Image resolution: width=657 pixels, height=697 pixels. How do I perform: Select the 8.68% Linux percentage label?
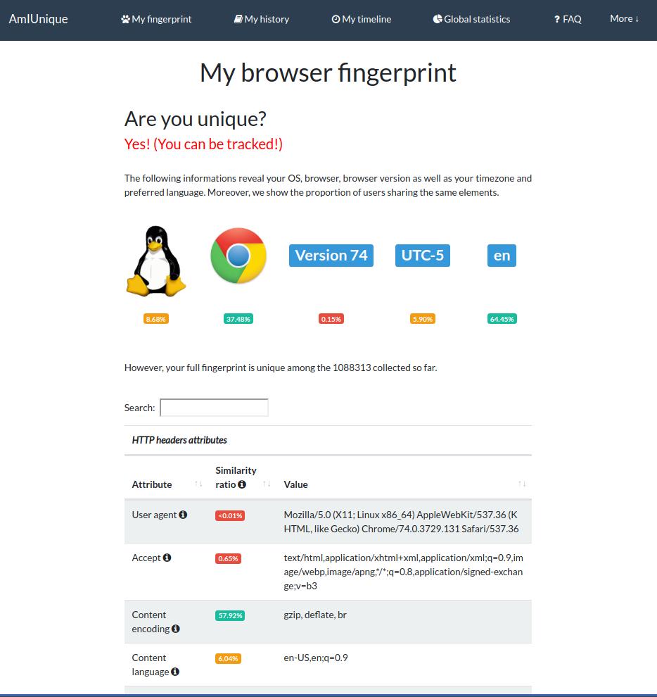pyautogui.click(x=156, y=319)
